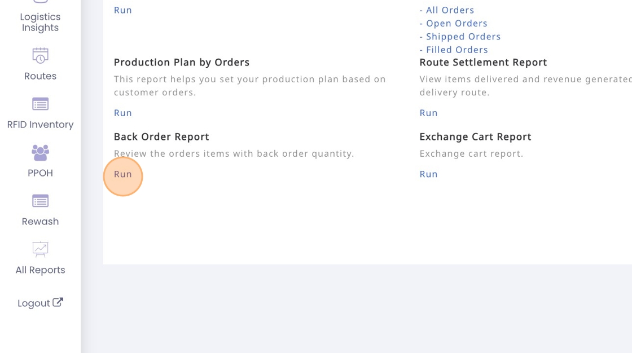Run the Exchange Cart Report
The height and width of the screenshot is (353, 632).
click(428, 174)
